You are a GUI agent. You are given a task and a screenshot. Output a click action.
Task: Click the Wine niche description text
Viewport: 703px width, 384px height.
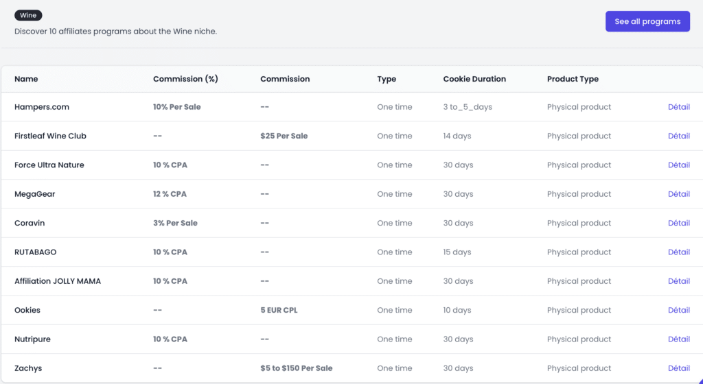(x=115, y=32)
